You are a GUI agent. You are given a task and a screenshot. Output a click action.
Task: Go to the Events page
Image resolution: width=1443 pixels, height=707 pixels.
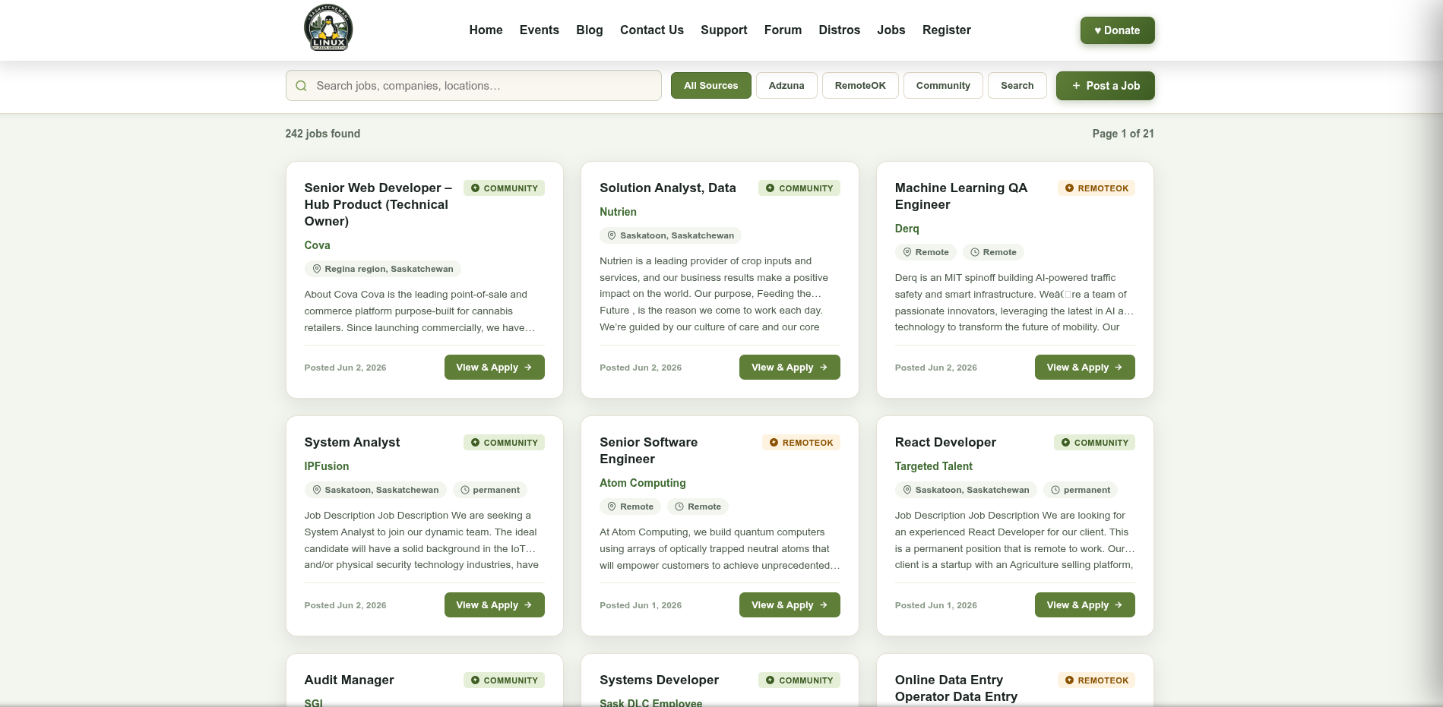540,30
